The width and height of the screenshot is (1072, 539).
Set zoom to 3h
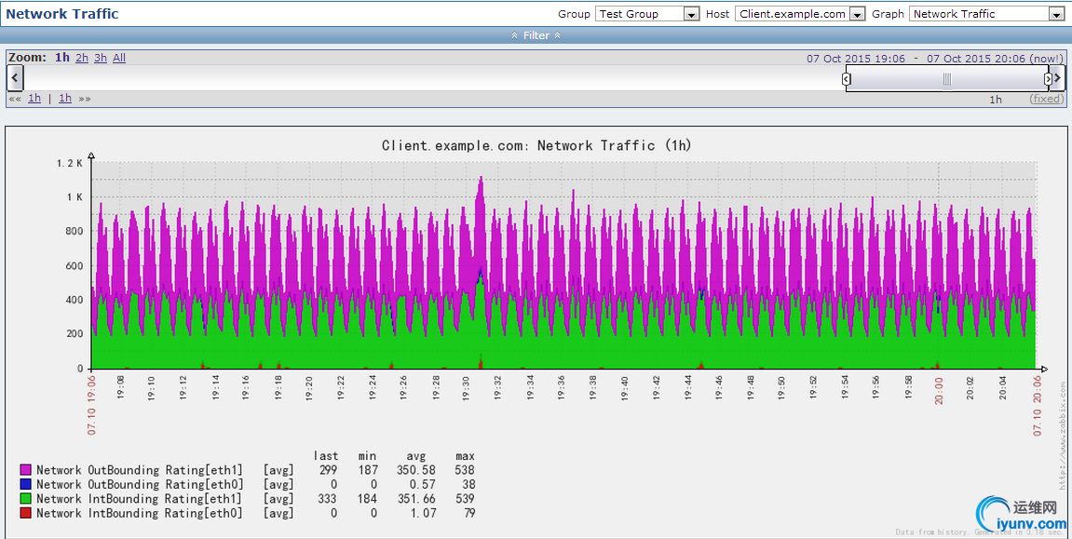point(101,58)
